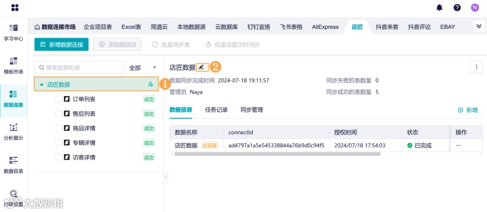Go to 学习中心 in sidebar
This screenshot has width=487, height=212.
(x=14, y=33)
